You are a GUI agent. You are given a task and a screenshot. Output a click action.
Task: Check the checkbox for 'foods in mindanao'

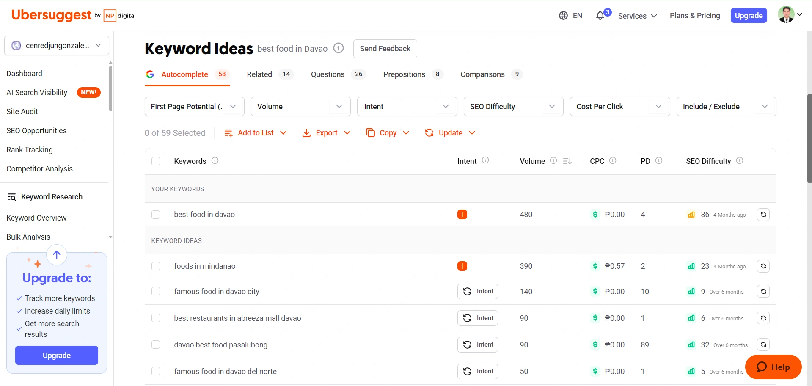tap(156, 266)
